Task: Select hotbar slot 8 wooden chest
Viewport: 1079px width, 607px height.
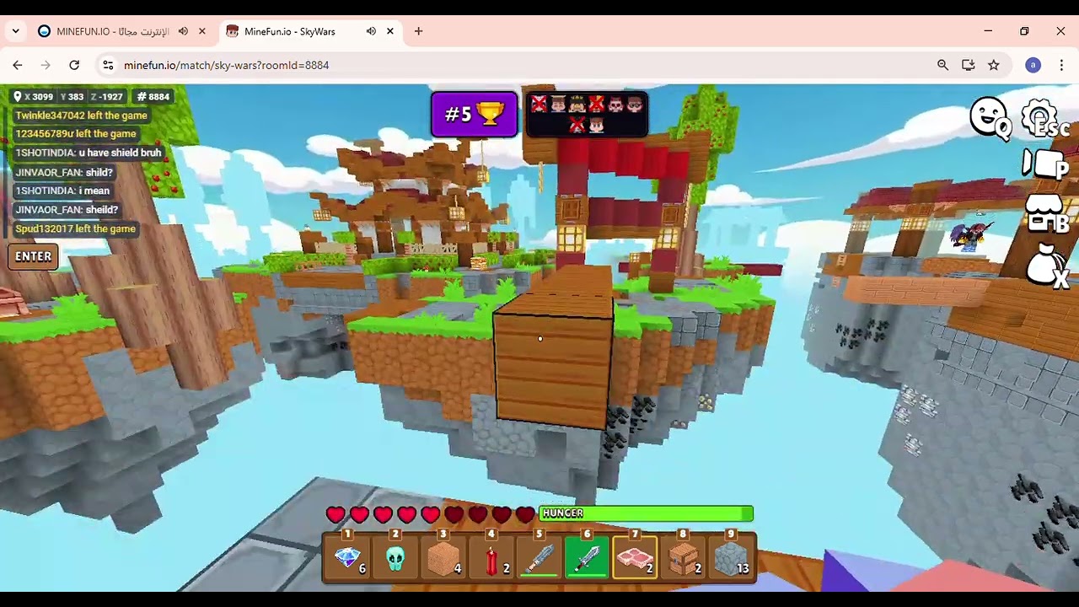Action: coord(684,557)
